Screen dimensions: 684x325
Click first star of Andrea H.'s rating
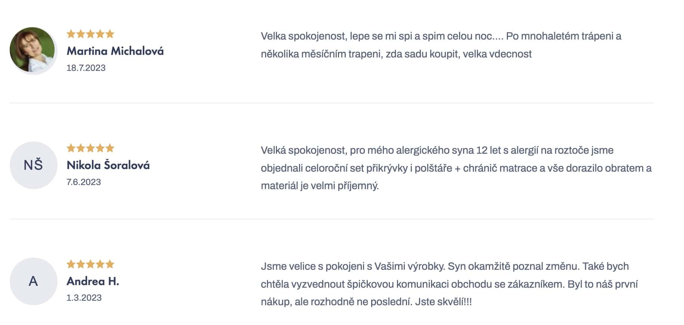71,265
